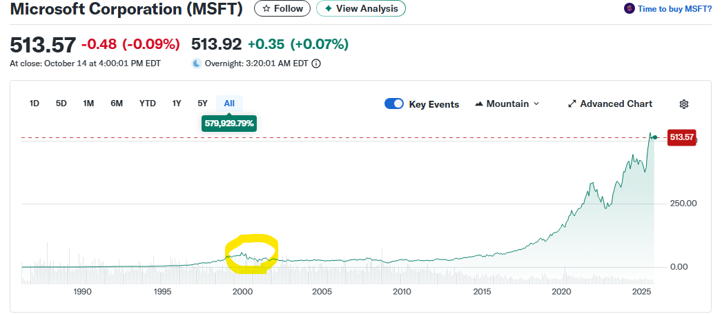The height and width of the screenshot is (314, 722).
Task: Click the View Analysis button
Action: coord(360,8)
